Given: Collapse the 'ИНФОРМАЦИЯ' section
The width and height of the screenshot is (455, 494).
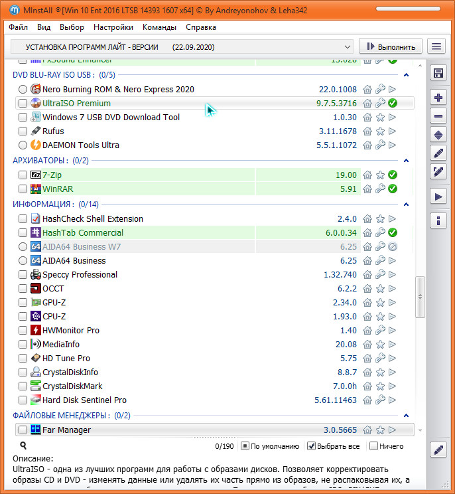Looking at the screenshot, I should pyautogui.click(x=405, y=205).
